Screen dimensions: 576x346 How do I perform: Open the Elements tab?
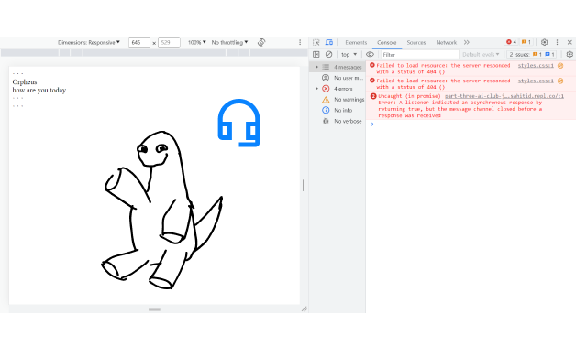pos(356,42)
